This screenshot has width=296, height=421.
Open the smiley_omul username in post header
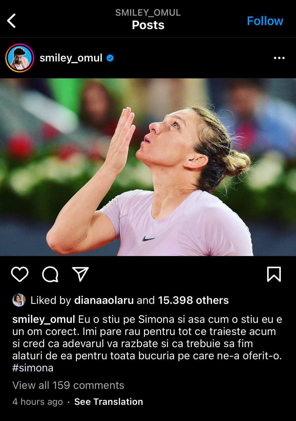71,58
